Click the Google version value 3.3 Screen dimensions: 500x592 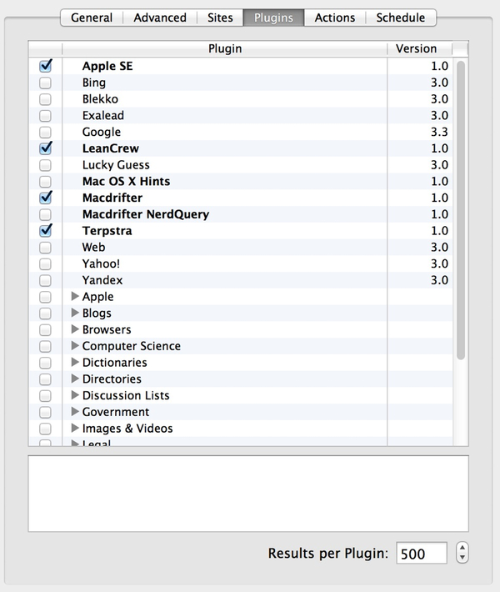tap(439, 132)
